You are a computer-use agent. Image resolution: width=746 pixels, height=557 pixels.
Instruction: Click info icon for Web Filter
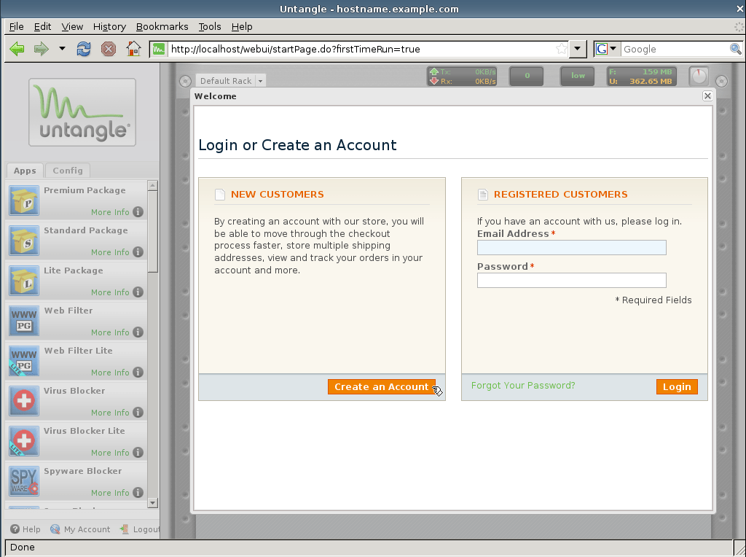point(138,332)
